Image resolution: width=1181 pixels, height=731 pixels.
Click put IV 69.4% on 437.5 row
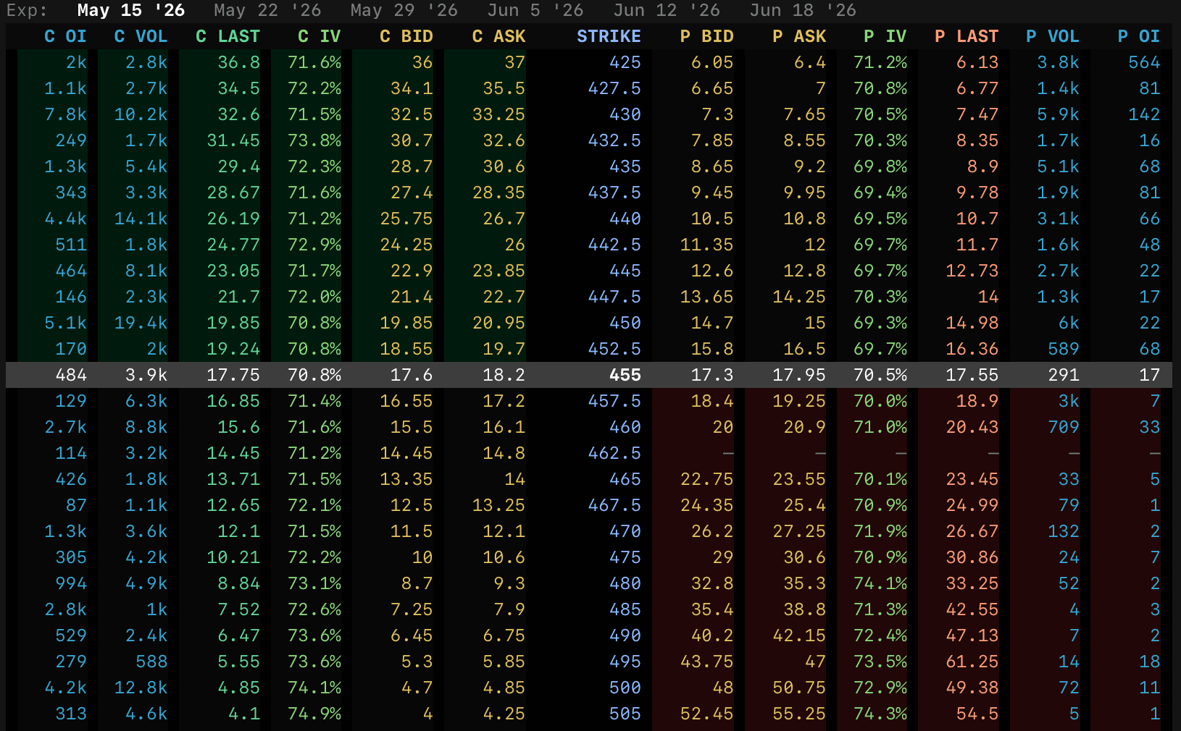click(x=880, y=193)
